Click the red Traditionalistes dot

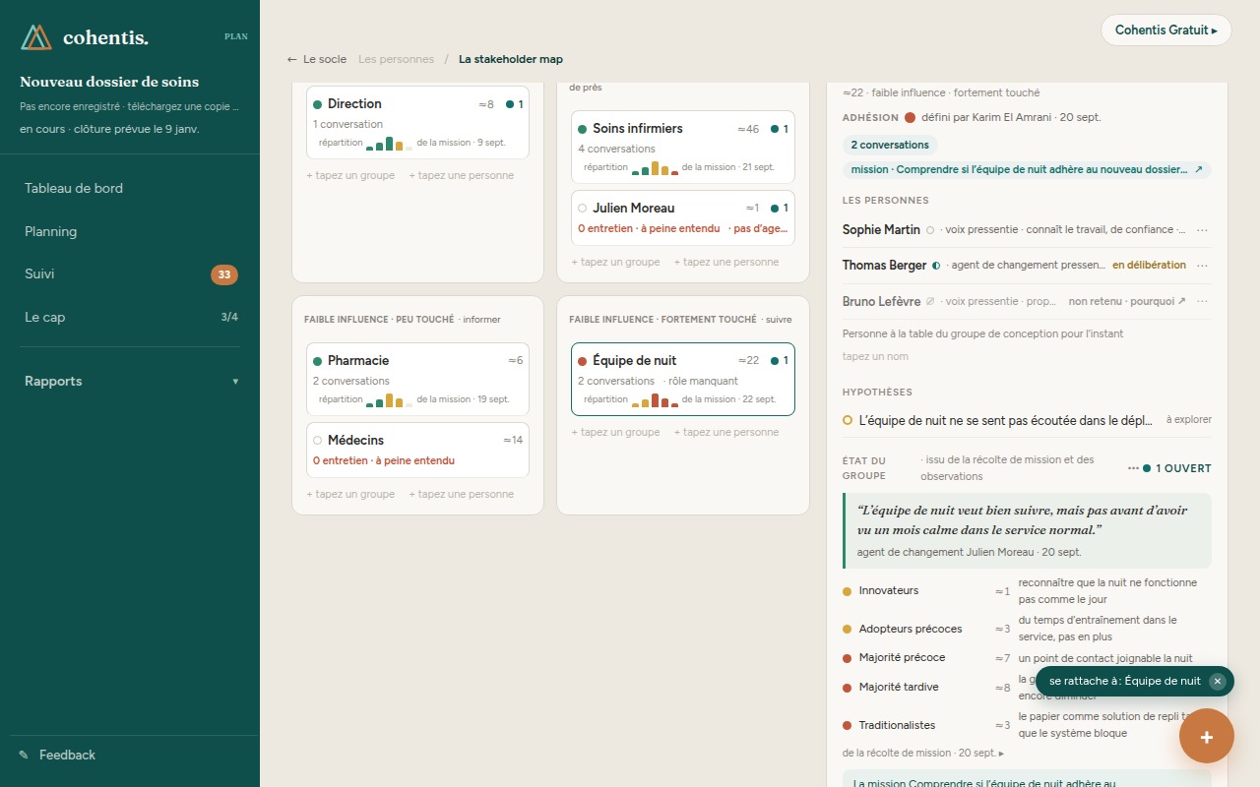tap(847, 726)
